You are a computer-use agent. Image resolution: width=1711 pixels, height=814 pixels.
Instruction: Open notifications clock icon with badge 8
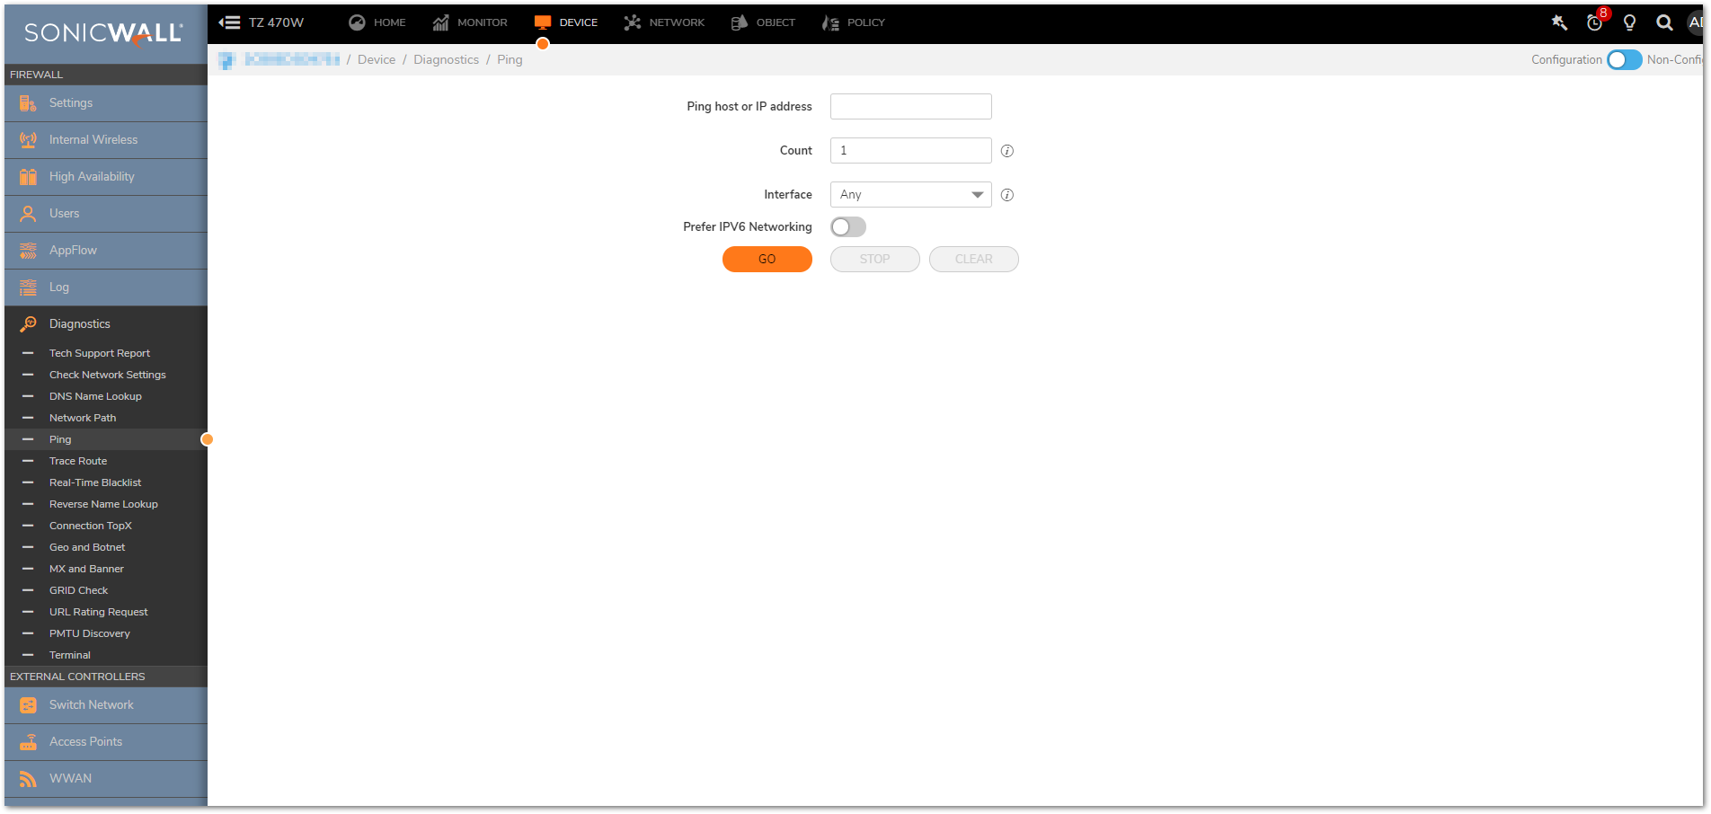click(x=1595, y=22)
